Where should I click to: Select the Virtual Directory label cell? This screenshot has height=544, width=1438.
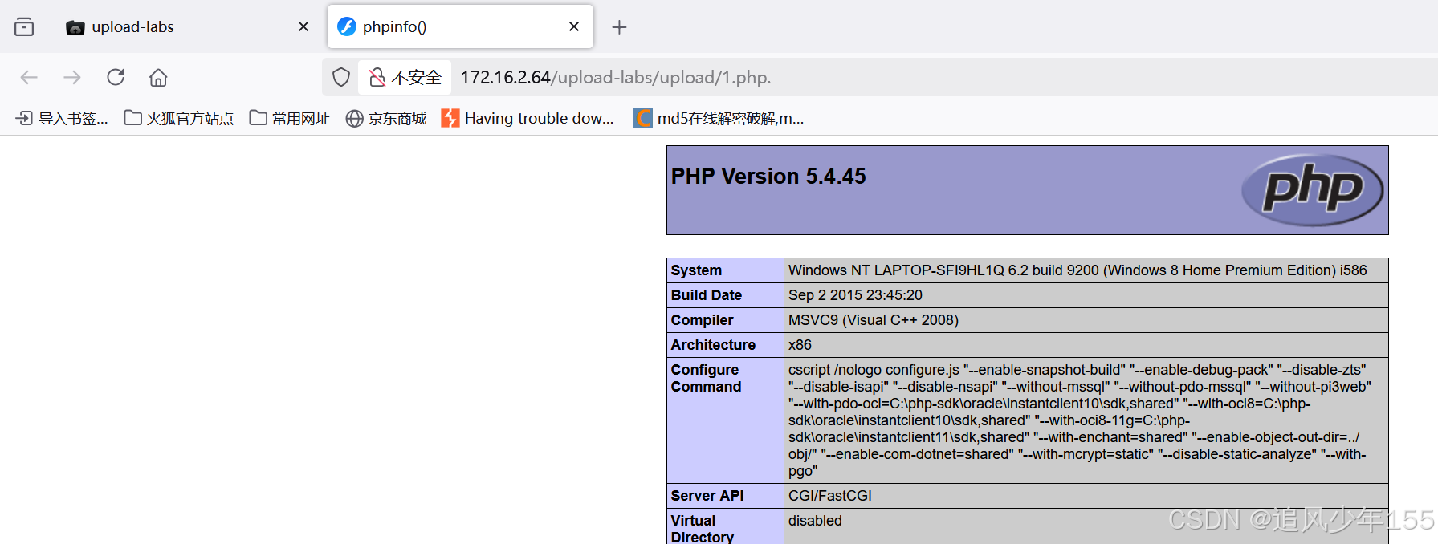point(725,527)
